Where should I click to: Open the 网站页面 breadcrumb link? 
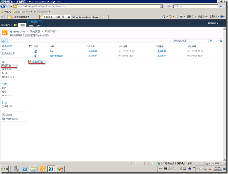35,32
